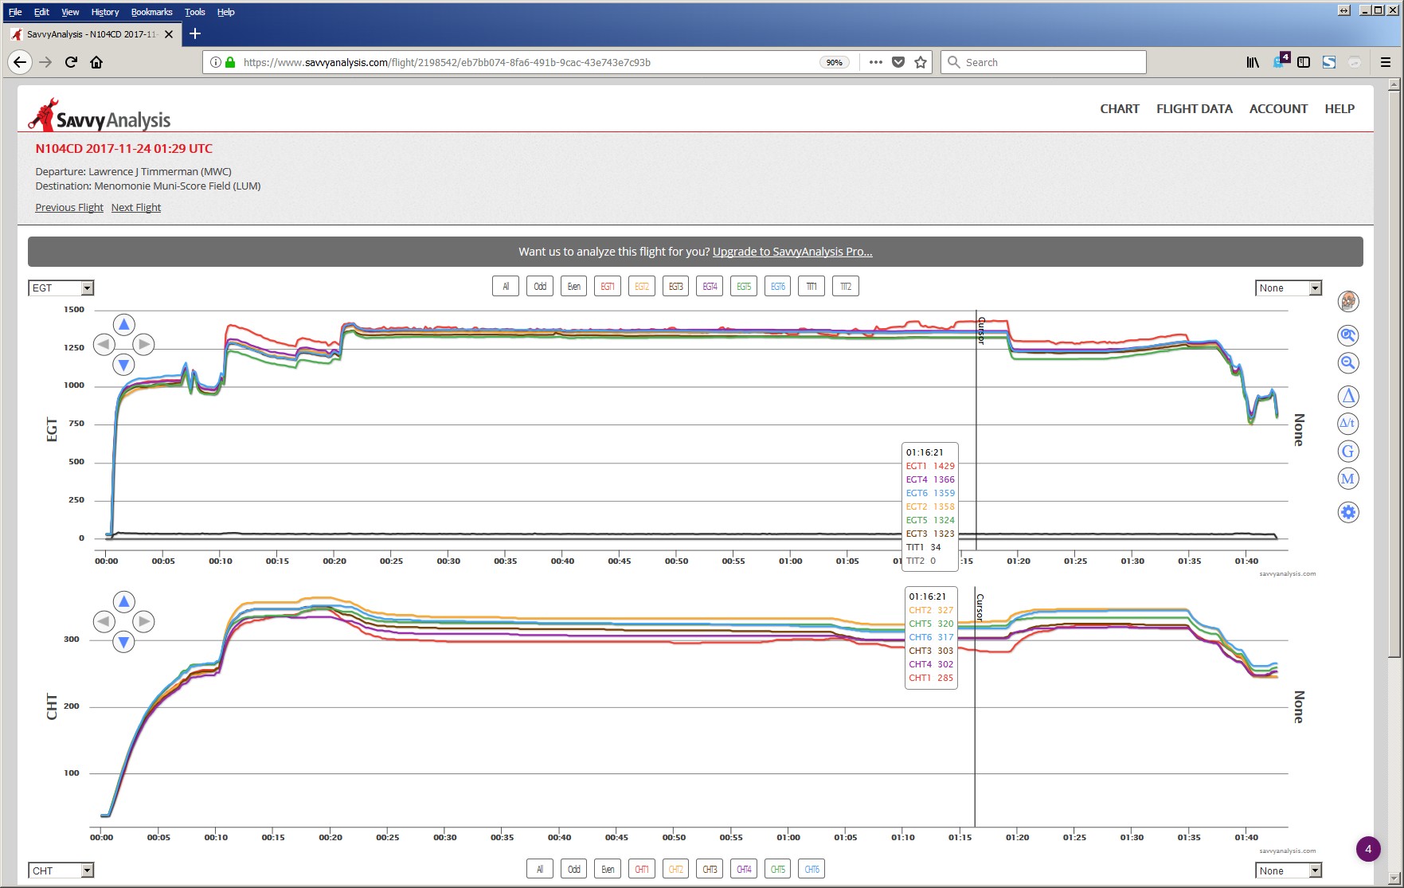
Task: Open page actions three-dot menu
Action: click(876, 62)
